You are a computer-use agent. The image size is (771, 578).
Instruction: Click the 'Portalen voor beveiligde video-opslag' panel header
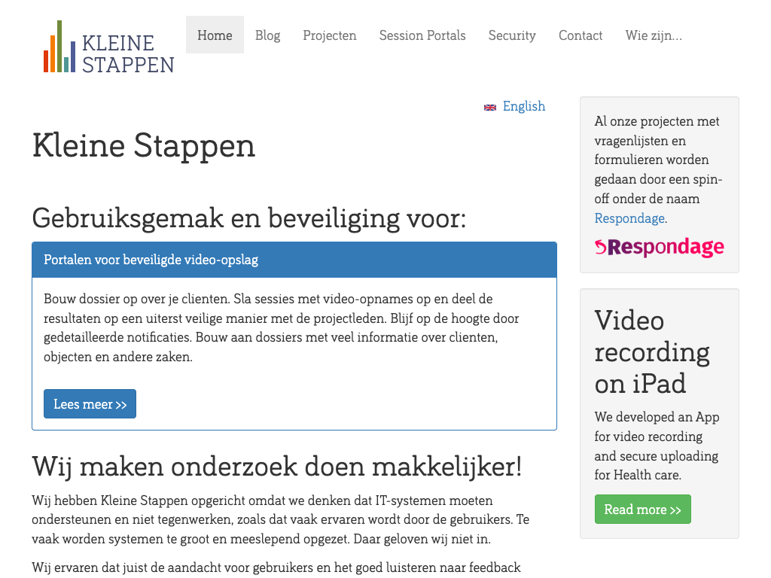[294, 260]
